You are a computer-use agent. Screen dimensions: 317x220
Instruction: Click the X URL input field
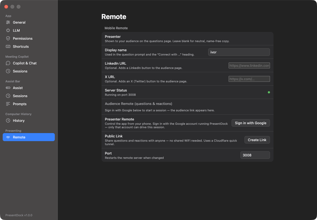[x=249, y=79]
